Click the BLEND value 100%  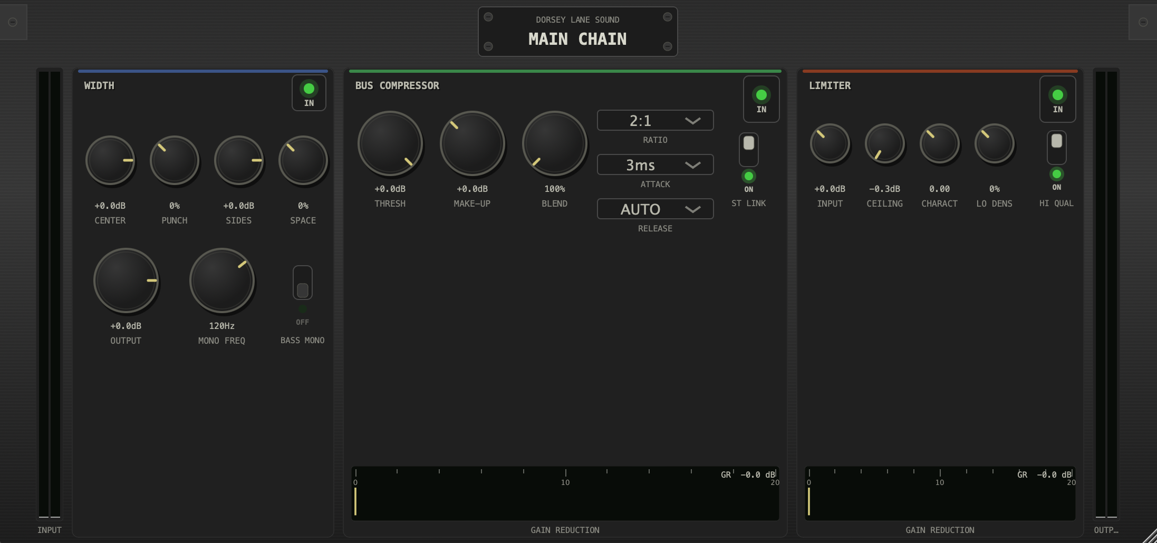click(555, 189)
